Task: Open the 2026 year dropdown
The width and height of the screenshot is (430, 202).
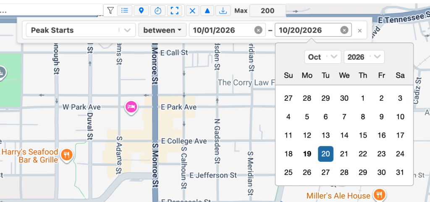Action: tap(364, 57)
